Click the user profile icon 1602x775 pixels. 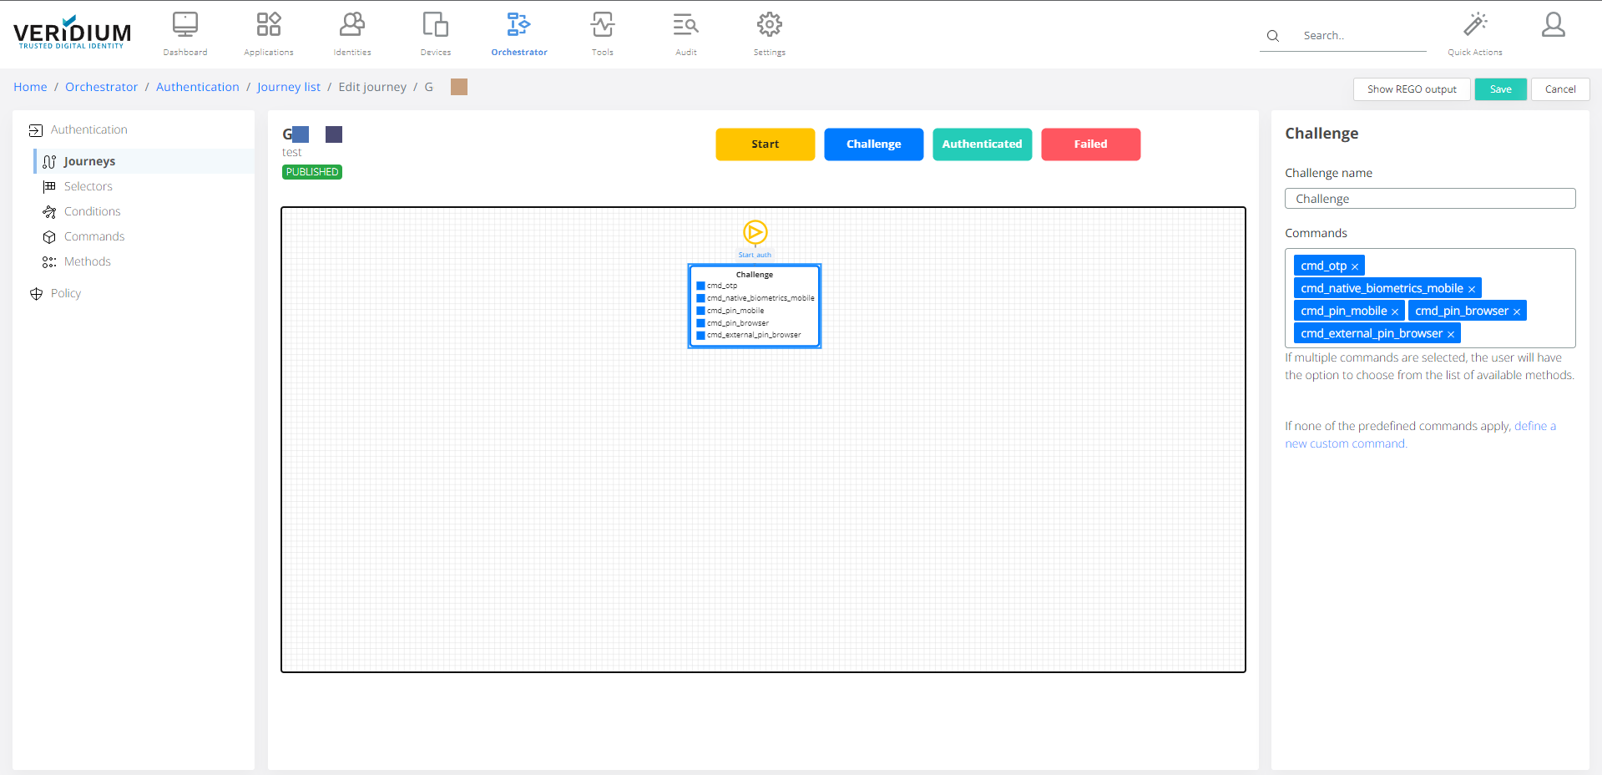(x=1553, y=25)
